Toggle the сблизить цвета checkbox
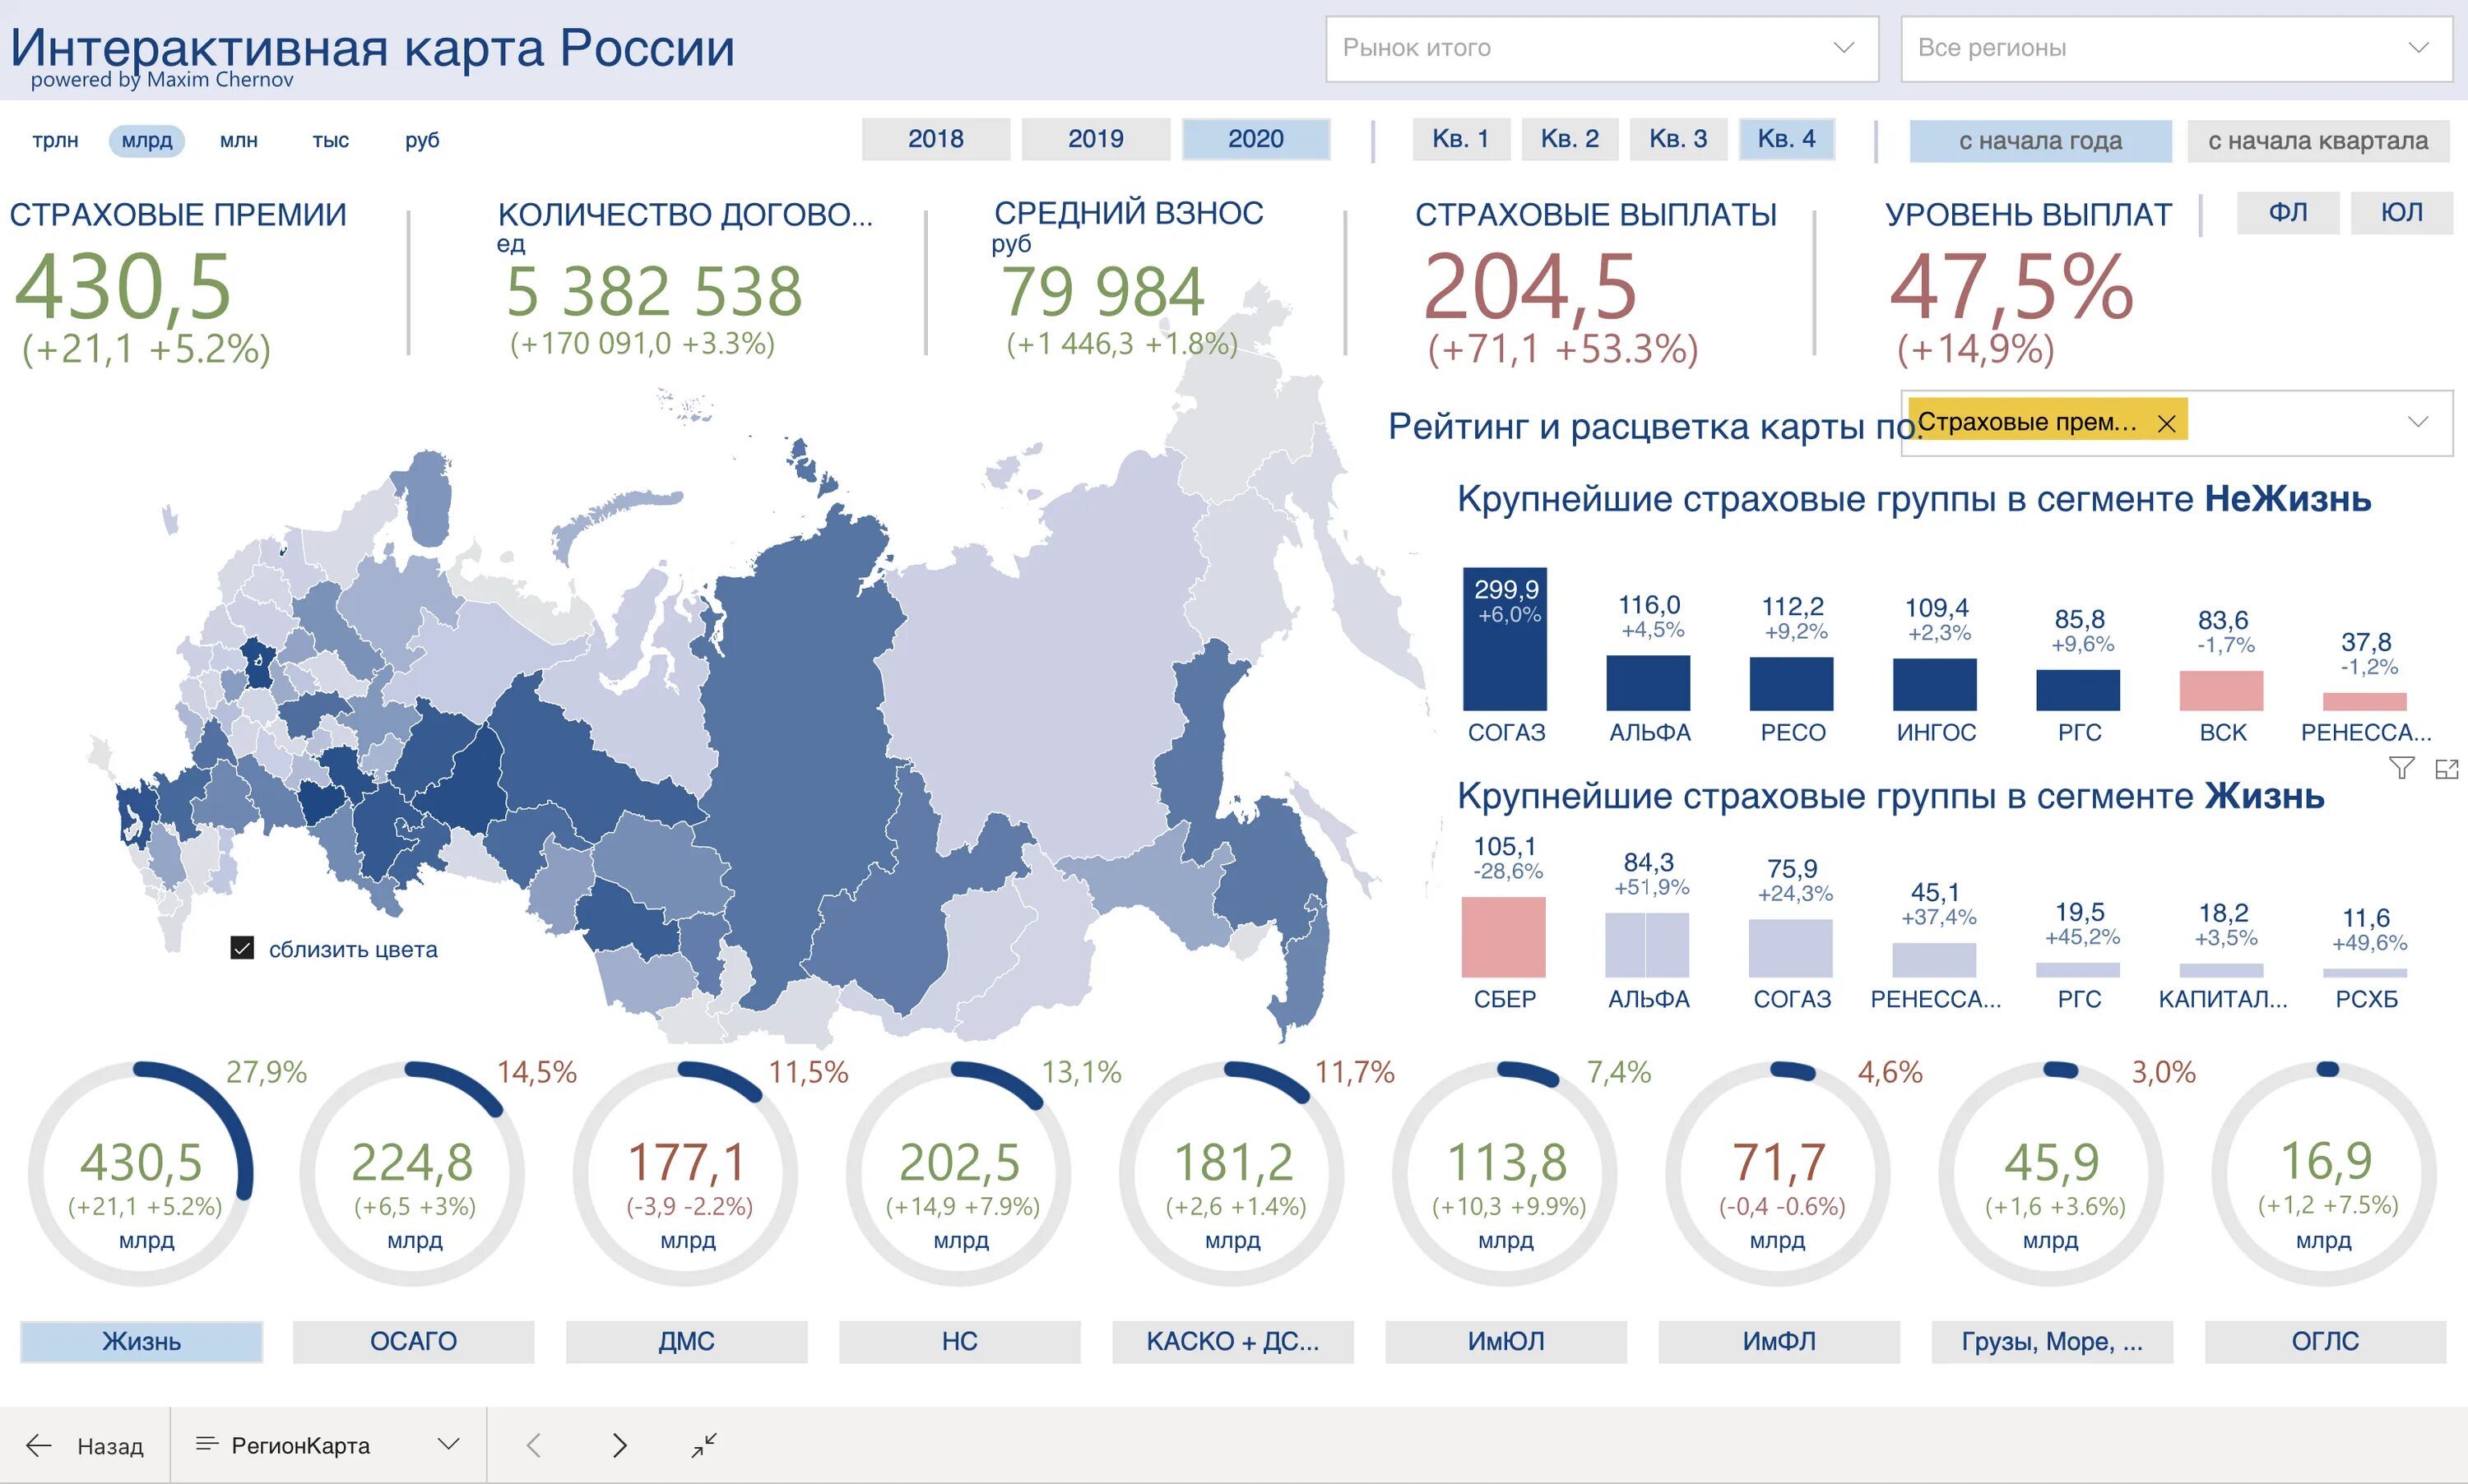The width and height of the screenshot is (2468, 1484). 242,948
